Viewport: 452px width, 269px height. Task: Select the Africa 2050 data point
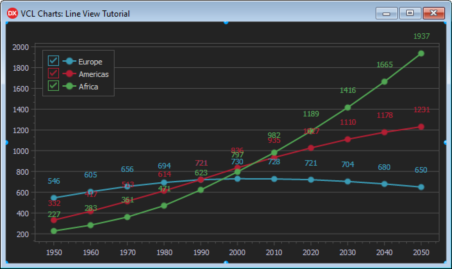pos(421,53)
